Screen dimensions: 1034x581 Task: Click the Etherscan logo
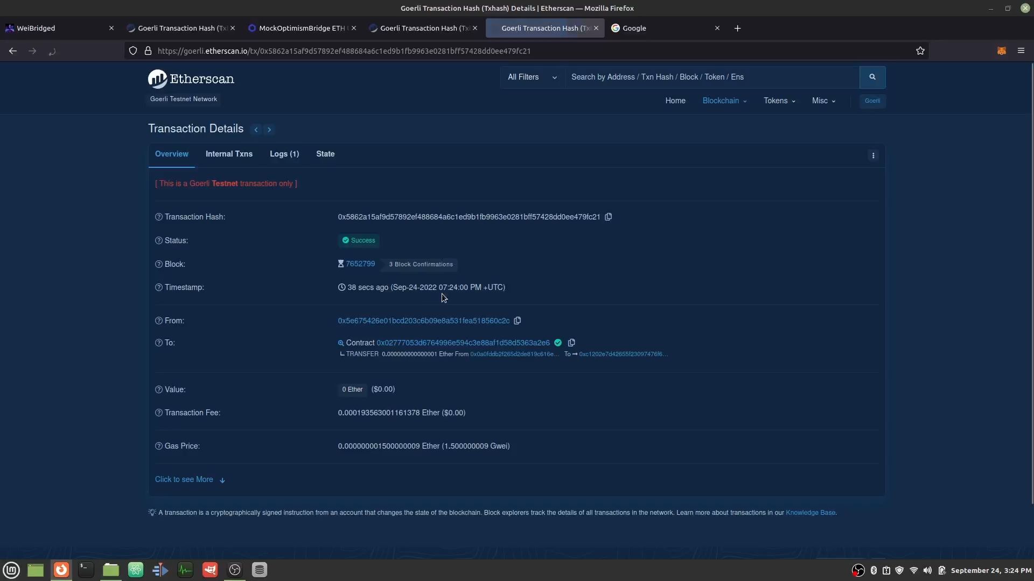click(x=191, y=79)
